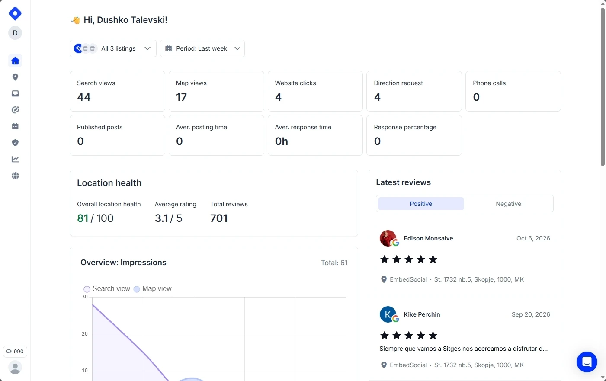This screenshot has width=606, height=381.
Task: Click the Map views 17 card
Action: [216, 91]
